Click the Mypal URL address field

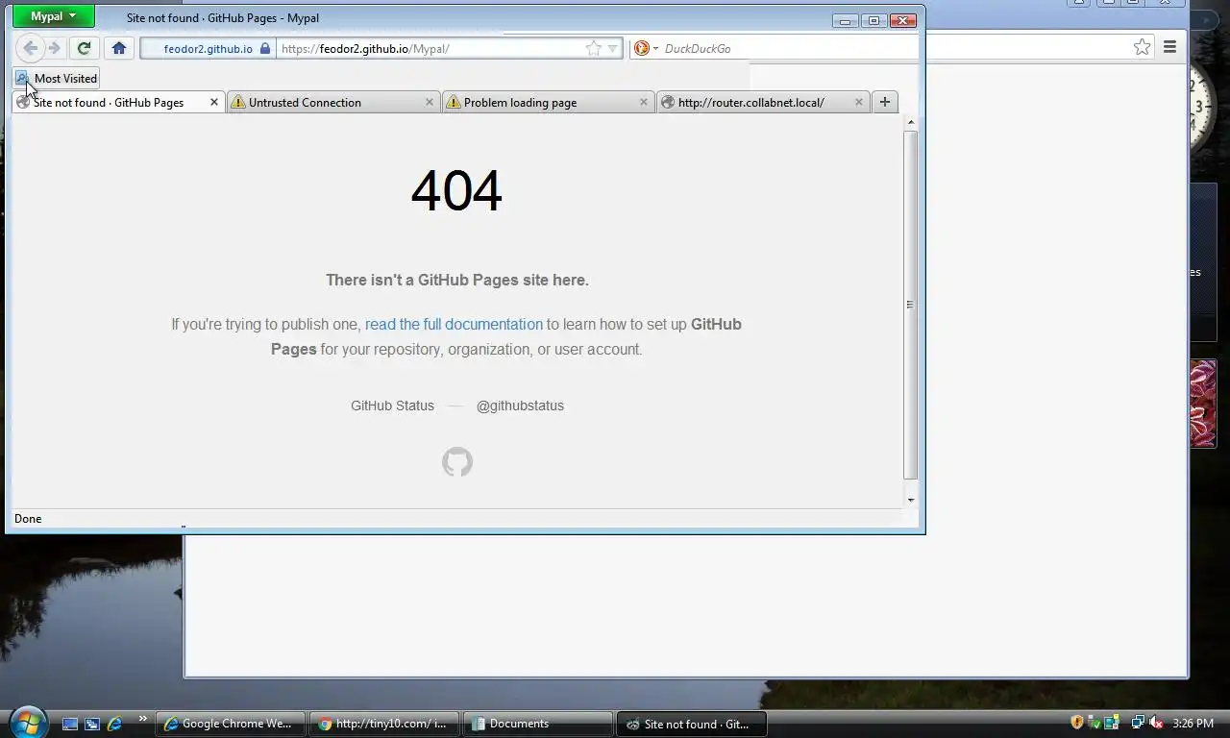[430, 48]
